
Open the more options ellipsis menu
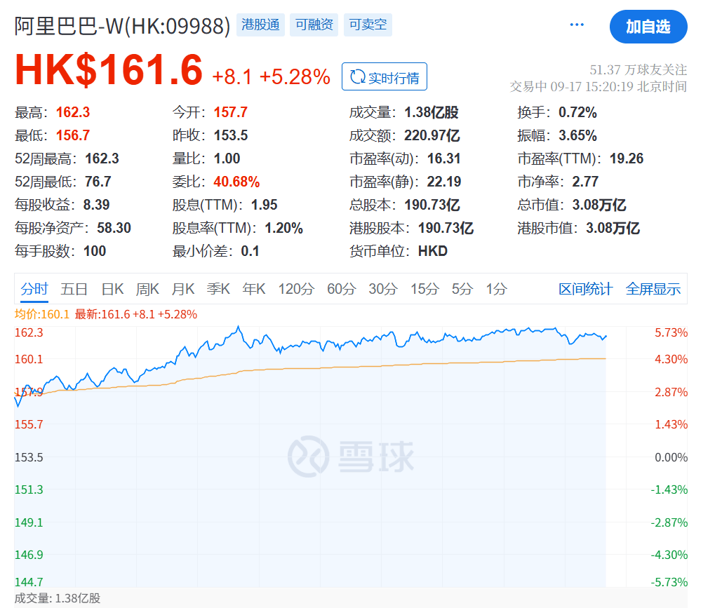tap(577, 23)
